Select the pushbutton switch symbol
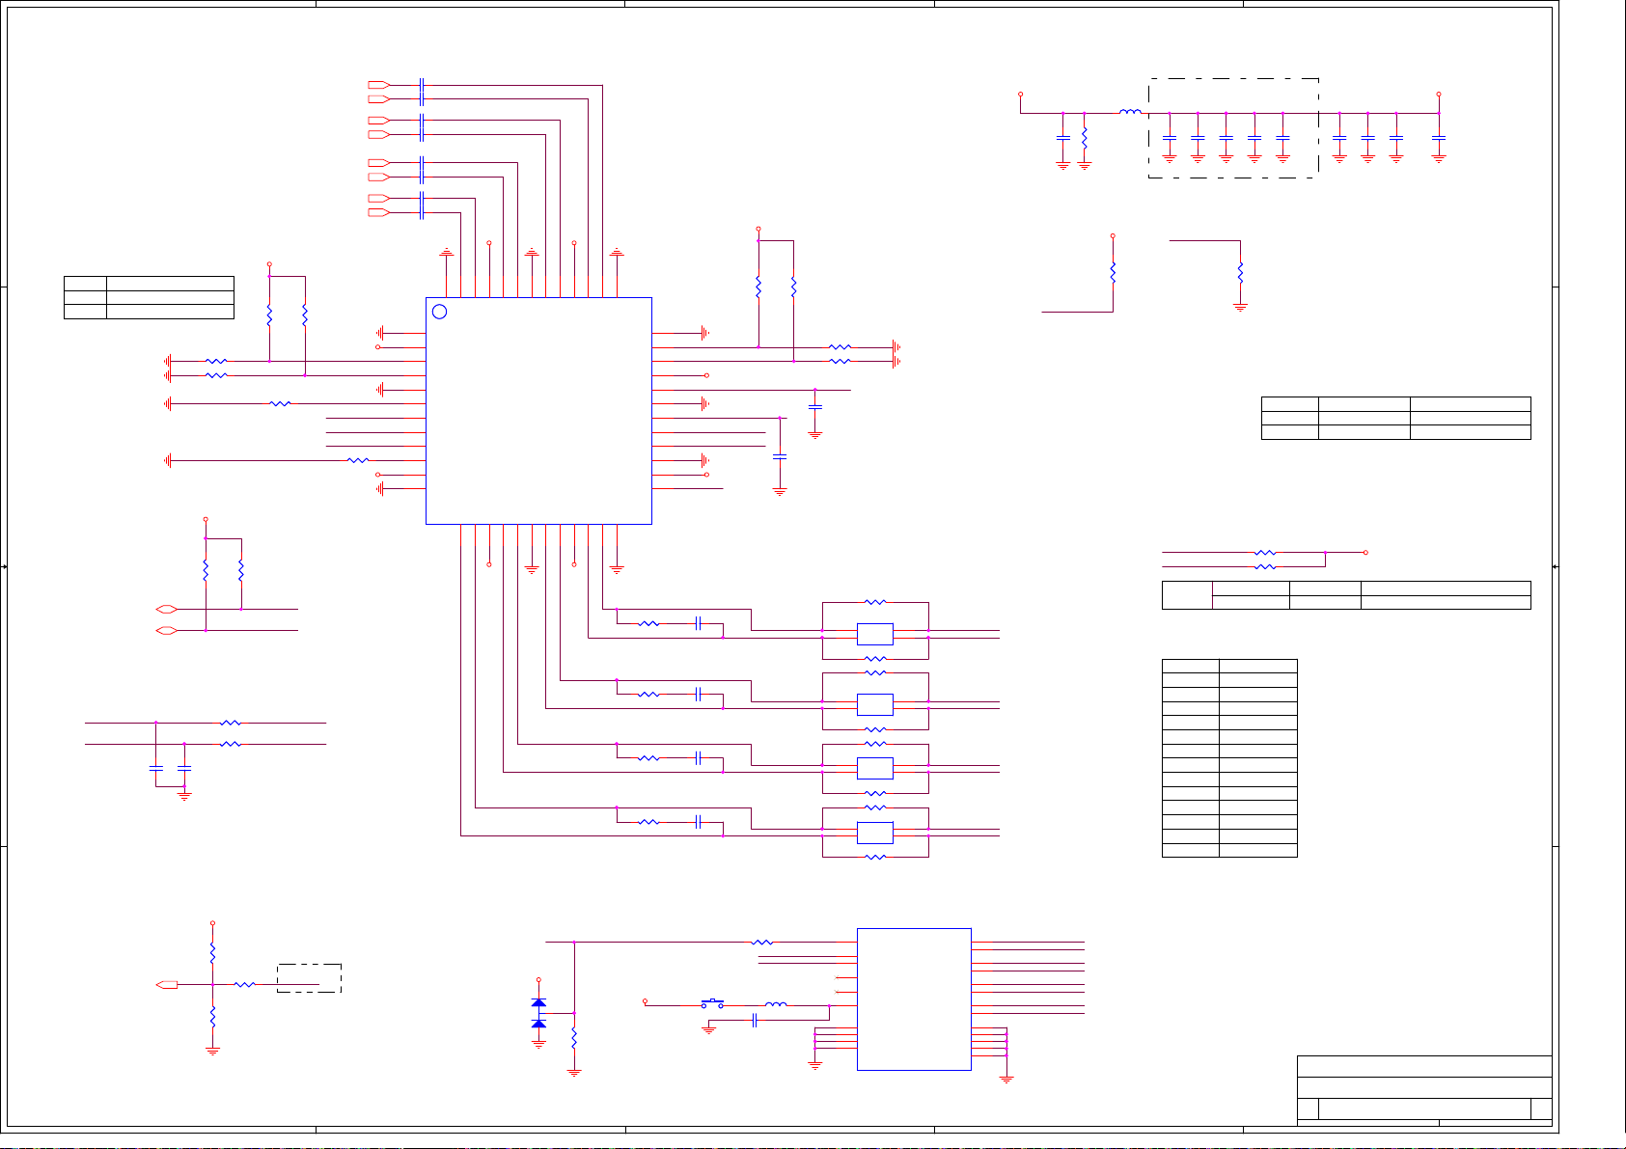 [712, 1003]
